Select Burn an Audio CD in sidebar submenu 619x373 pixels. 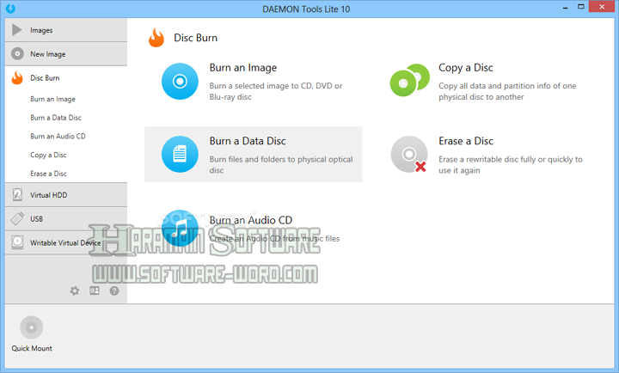(x=58, y=136)
